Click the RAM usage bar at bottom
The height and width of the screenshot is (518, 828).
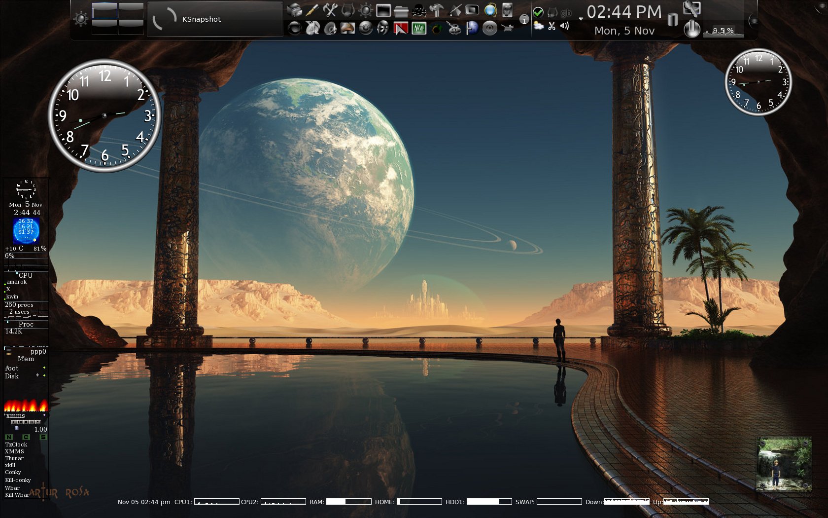pos(348,502)
